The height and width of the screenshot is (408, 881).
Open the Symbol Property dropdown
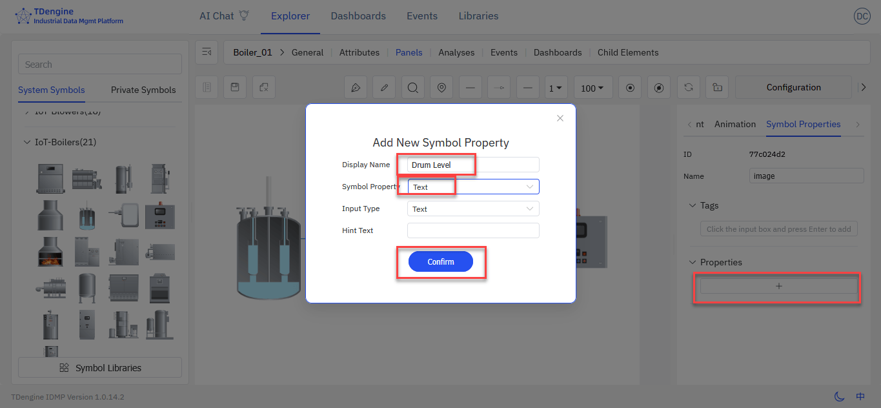tap(473, 187)
